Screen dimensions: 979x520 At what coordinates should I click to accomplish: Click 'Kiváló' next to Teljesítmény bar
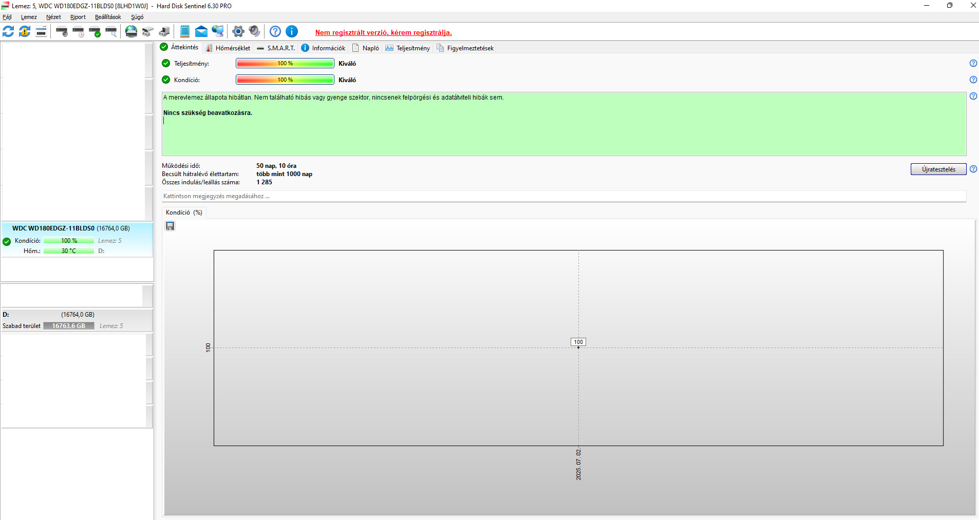tap(347, 64)
